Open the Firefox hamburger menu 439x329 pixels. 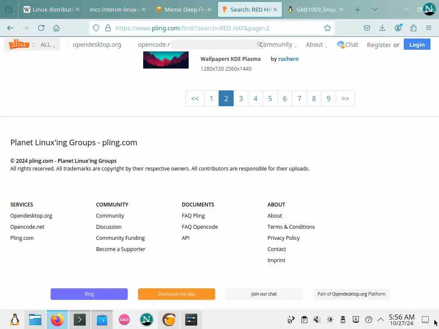click(428, 28)
